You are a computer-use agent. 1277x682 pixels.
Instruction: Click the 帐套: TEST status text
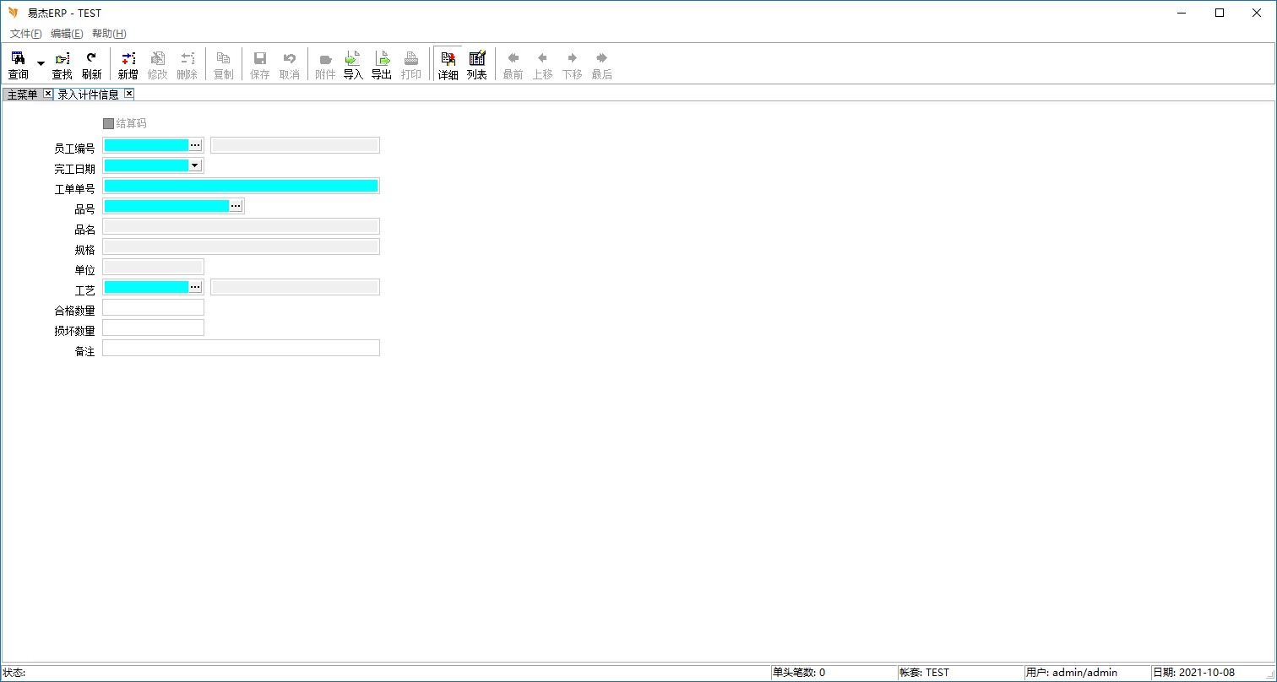924,673
